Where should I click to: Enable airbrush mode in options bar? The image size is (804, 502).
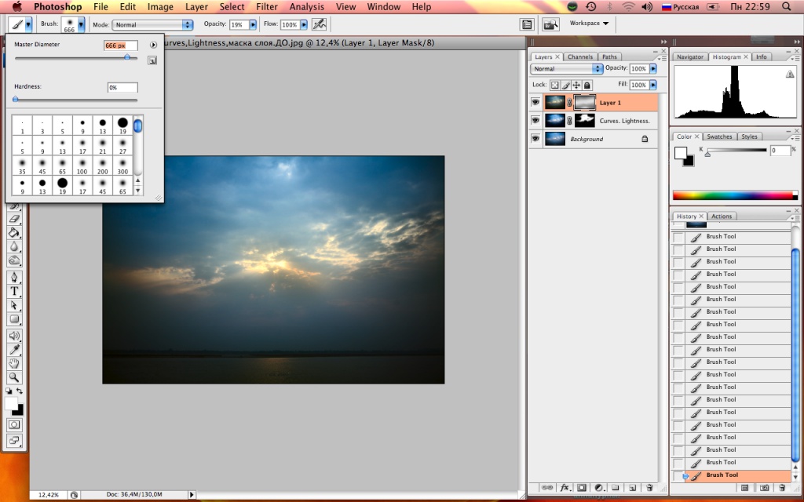(318, 25)
